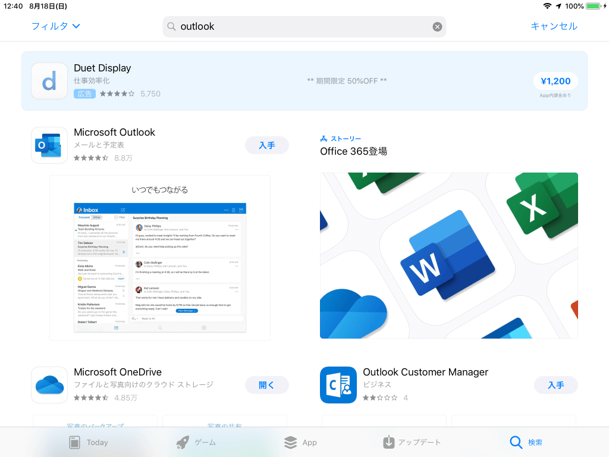
Task: View Outlook inbox screenshot preview
Action: 159,258
